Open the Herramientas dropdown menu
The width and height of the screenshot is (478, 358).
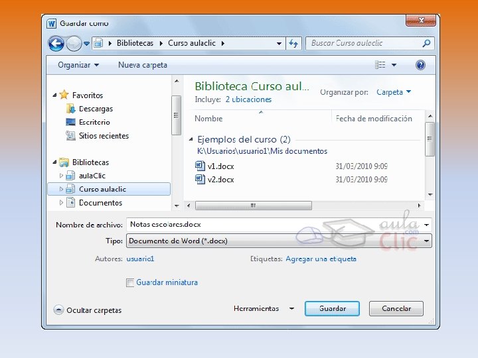coord(264,309)
